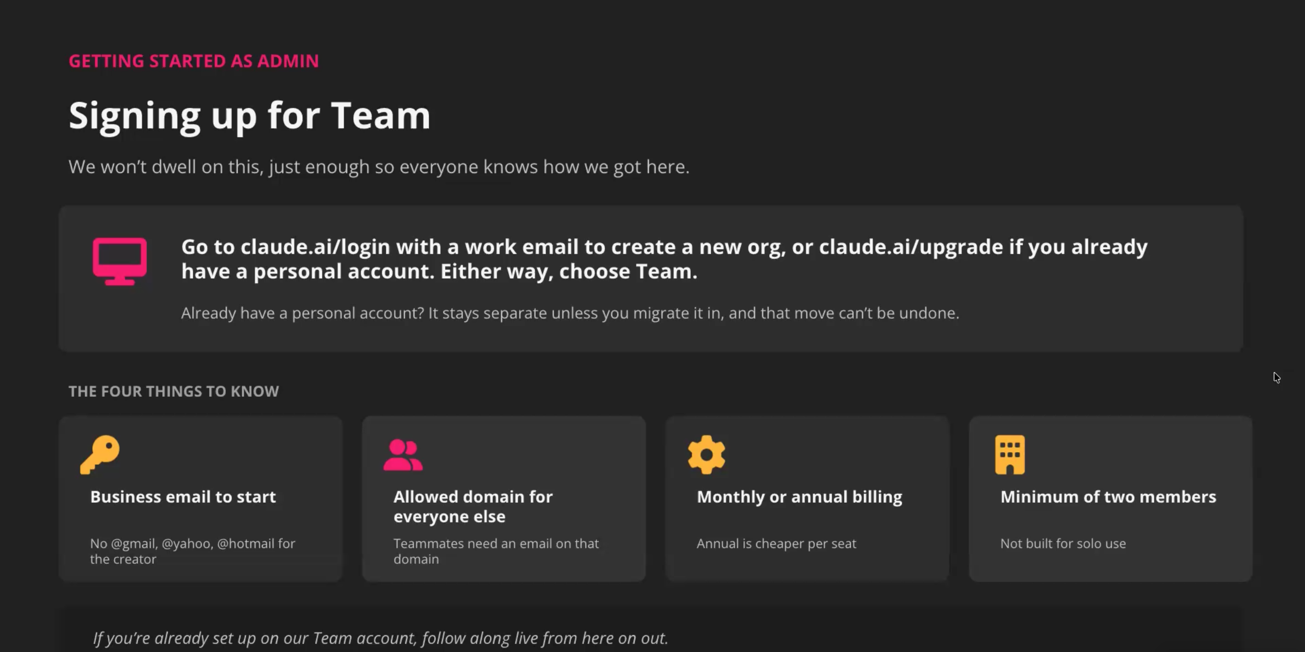Click the italic 'If you're already set up' line
This screenshot has width=1305, height=652.
[380, 638]
